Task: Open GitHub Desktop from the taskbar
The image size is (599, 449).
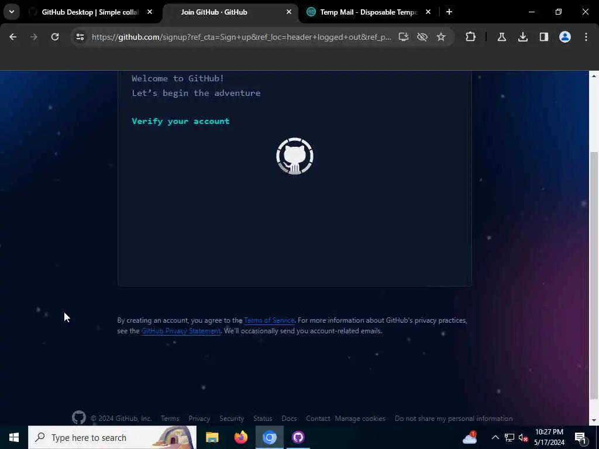Action: [298, 437]
